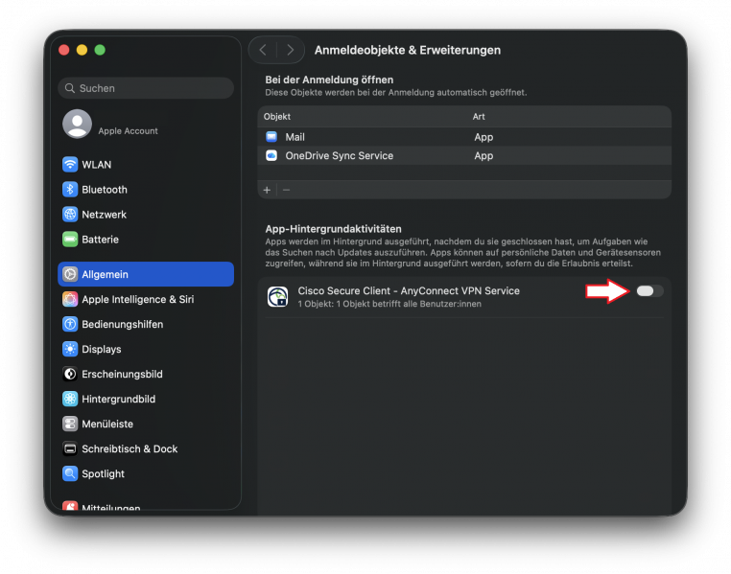This screenshot has width=731, height=574.
Task: Click the Bluetooth icon in sidebar
Action: tap(70, 190)
